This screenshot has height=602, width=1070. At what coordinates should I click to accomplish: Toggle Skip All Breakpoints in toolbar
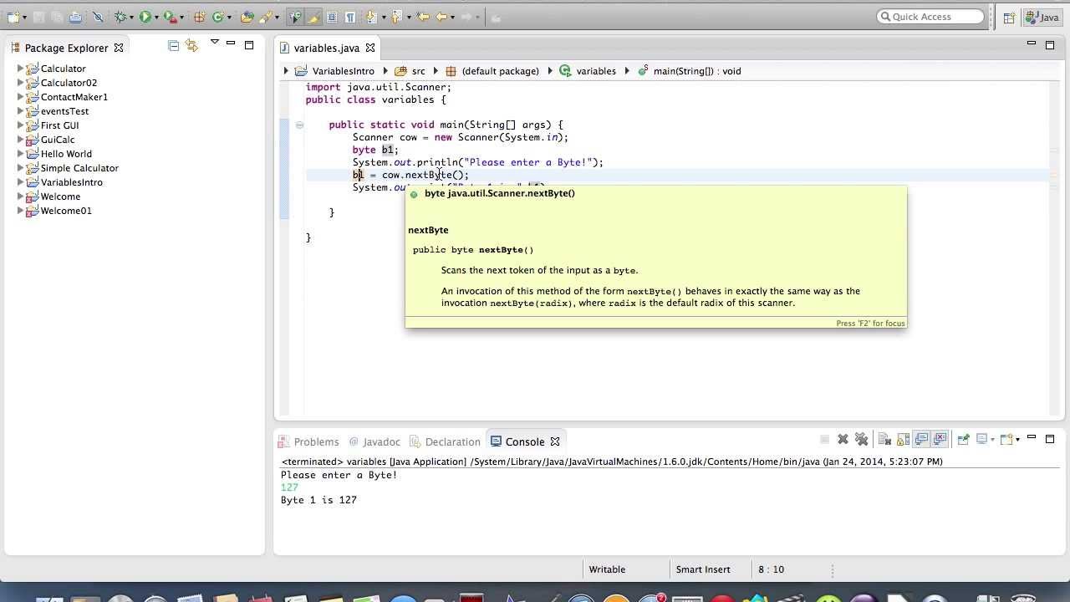[98, 17]
